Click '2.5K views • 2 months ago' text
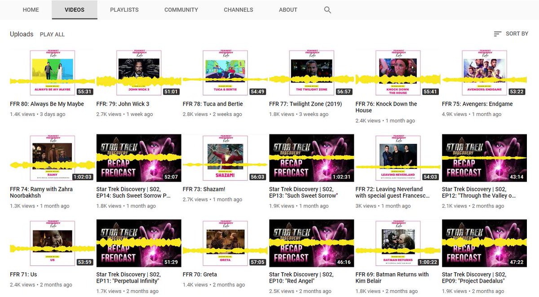This screenshot has height=297, width=539. click(300, 291)
